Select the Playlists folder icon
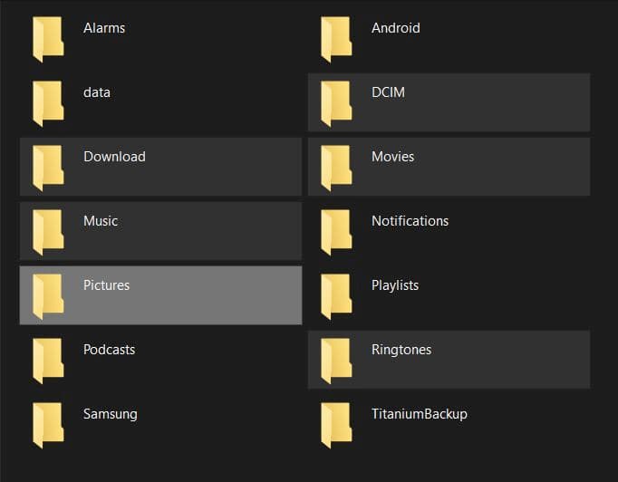The width and height of the screenshot is (618, 482). pos(336,296)
